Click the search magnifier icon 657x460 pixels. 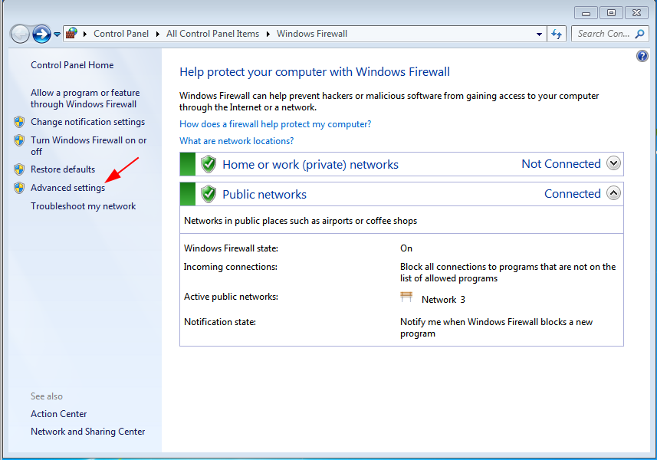pos(640,34)
